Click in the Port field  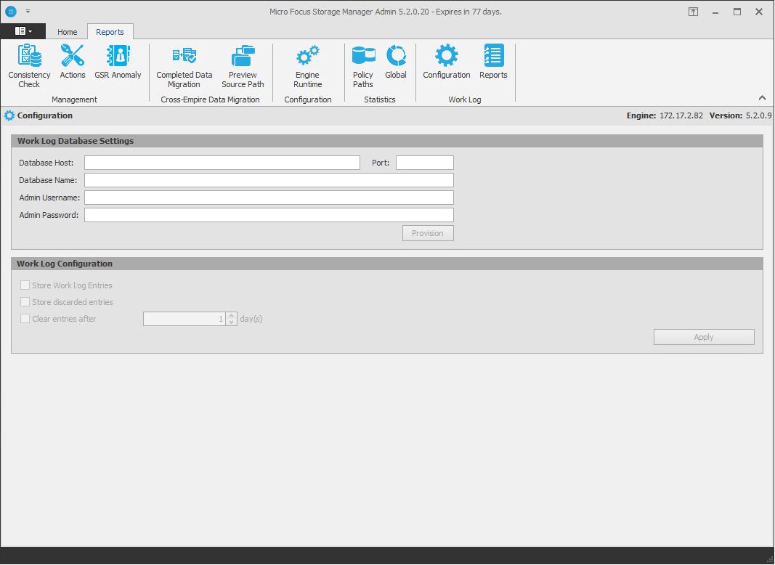425,163
